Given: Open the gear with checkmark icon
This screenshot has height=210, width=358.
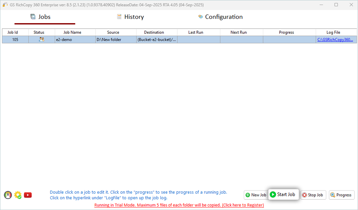Looking at the screenshot, I should click(x=18, y=195).
